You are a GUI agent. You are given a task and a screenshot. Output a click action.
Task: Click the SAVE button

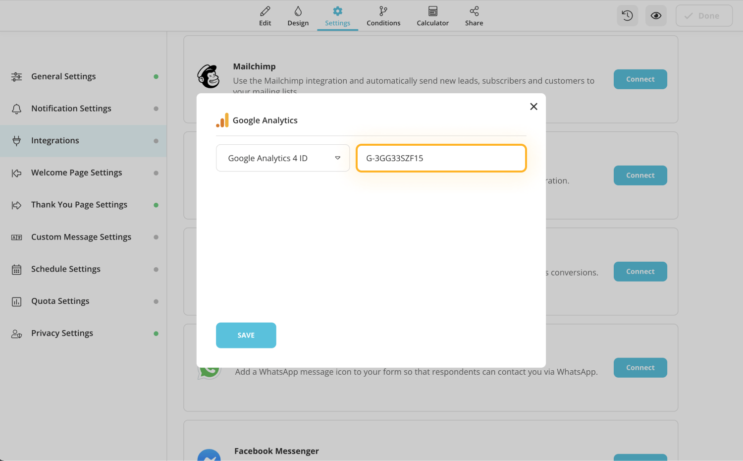click(x=246, y=335)
